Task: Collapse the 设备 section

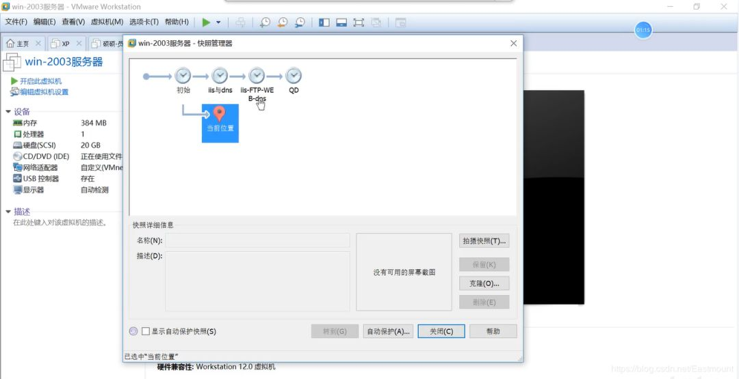Action: pyautogui.click(x=8, y=111)
